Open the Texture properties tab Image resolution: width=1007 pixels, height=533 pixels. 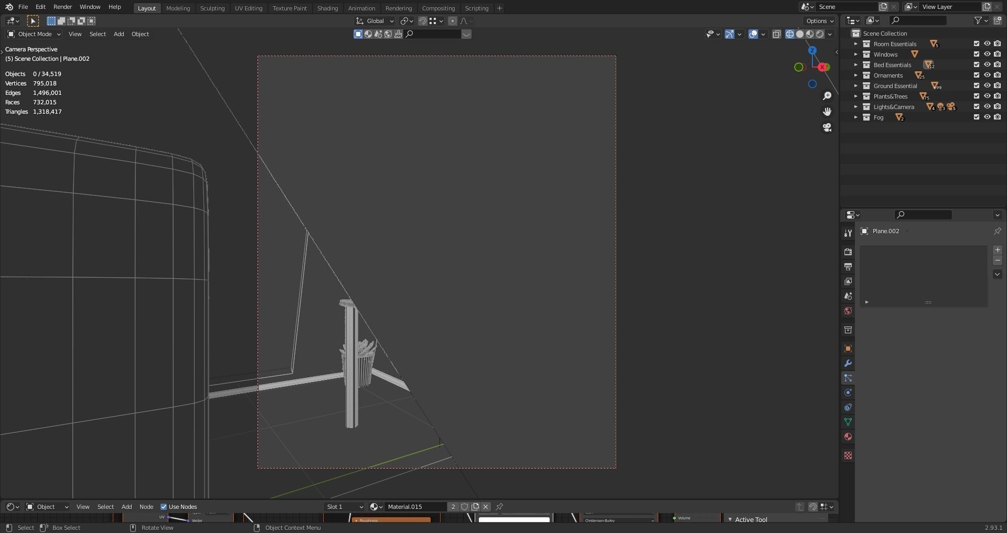(x=848, y=455)
